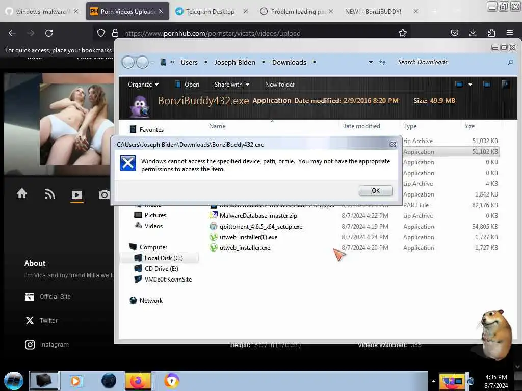Viewport: 522px width, 391px height.
Task: Click the search magnifier in Explorer
Action: point(510,62)
